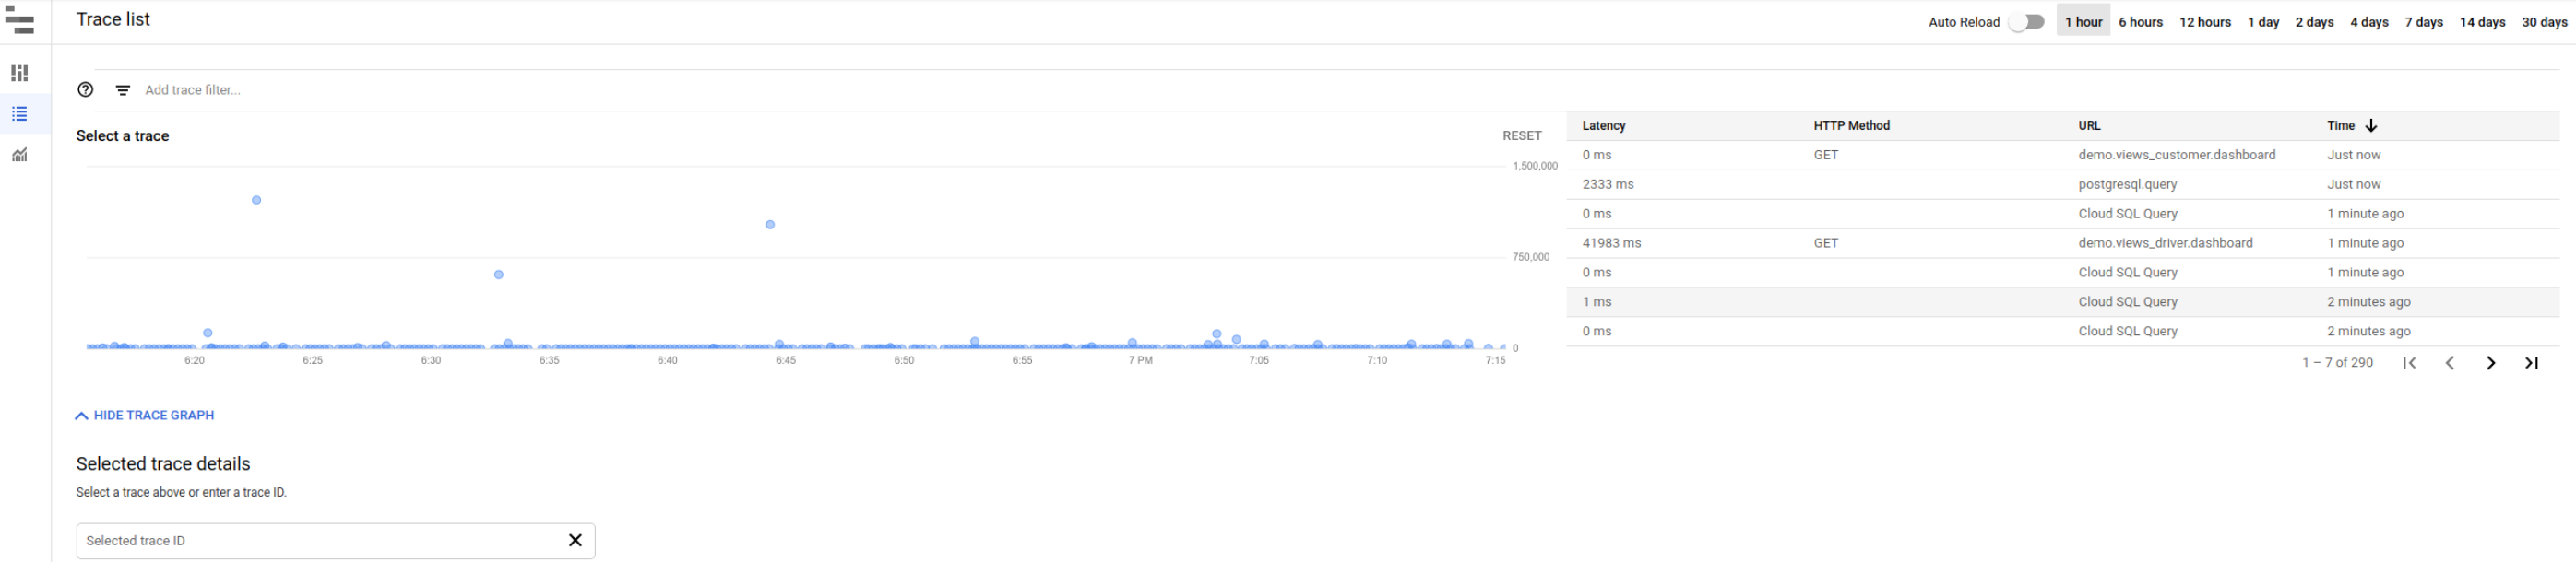Image resolution: width=2576 pixels, height=562 pixels.
Task: Select the 6 hours time range
Action: 2140,22
